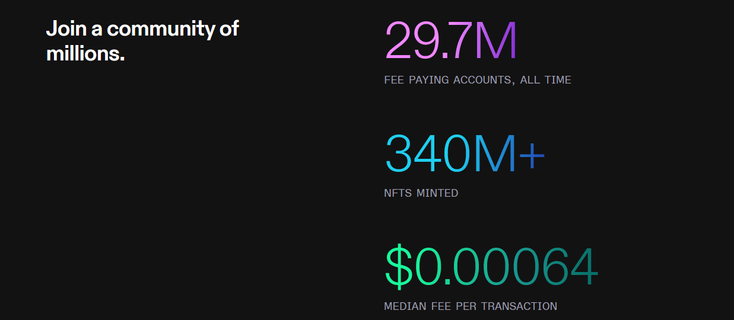734x320 pixels.
Task: Select the 29.7M pink gradient statistic
Action: 451,41
